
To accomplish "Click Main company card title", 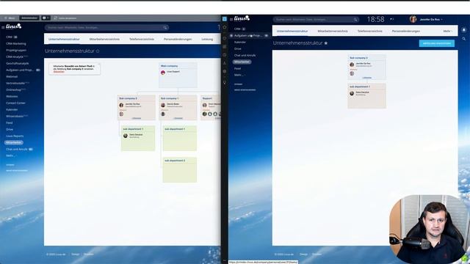I will [170, 66].
